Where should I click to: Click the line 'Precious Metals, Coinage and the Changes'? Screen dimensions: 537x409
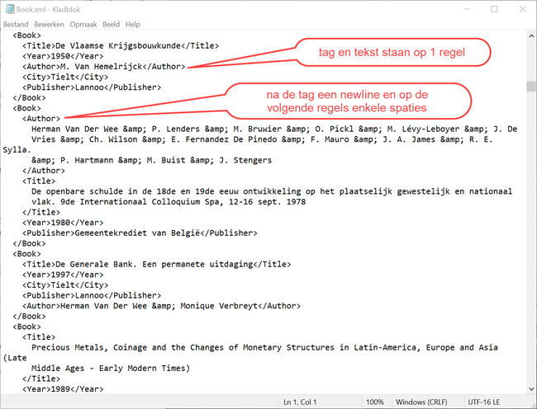click(264, 347)
